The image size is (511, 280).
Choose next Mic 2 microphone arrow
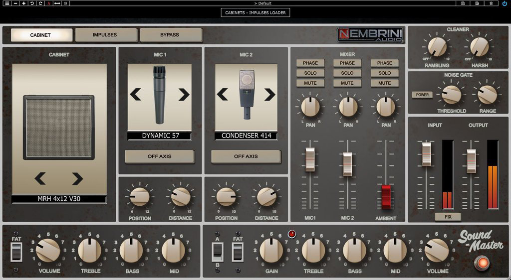click(270, 94)
